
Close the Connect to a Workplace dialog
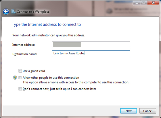[x=153, y=3]
